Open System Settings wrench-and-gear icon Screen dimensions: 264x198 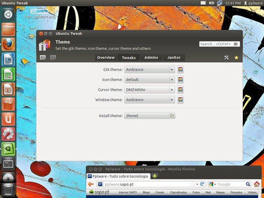coord(8,134)
